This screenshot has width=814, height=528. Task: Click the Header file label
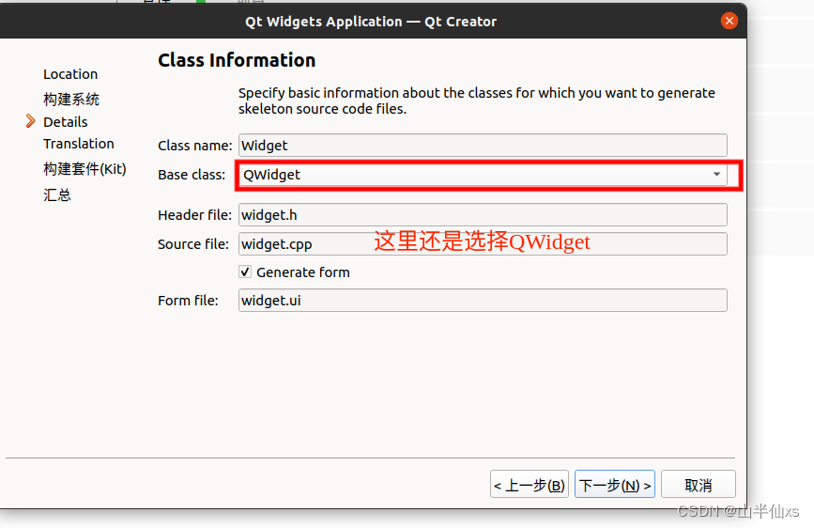(194, 215)
